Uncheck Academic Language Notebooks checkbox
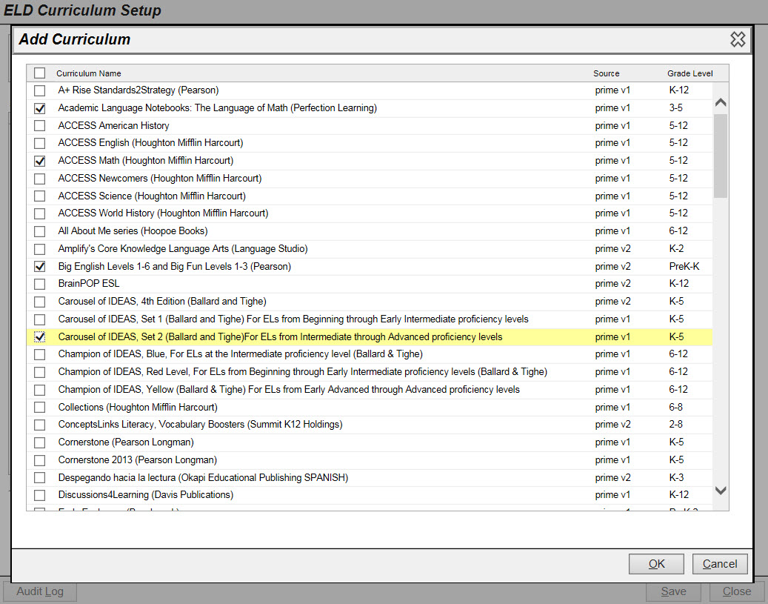The image size is (768, 604). pos(40,108)
